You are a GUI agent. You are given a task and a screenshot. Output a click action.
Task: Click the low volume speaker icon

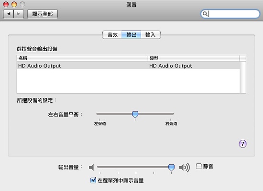[91, 167]
